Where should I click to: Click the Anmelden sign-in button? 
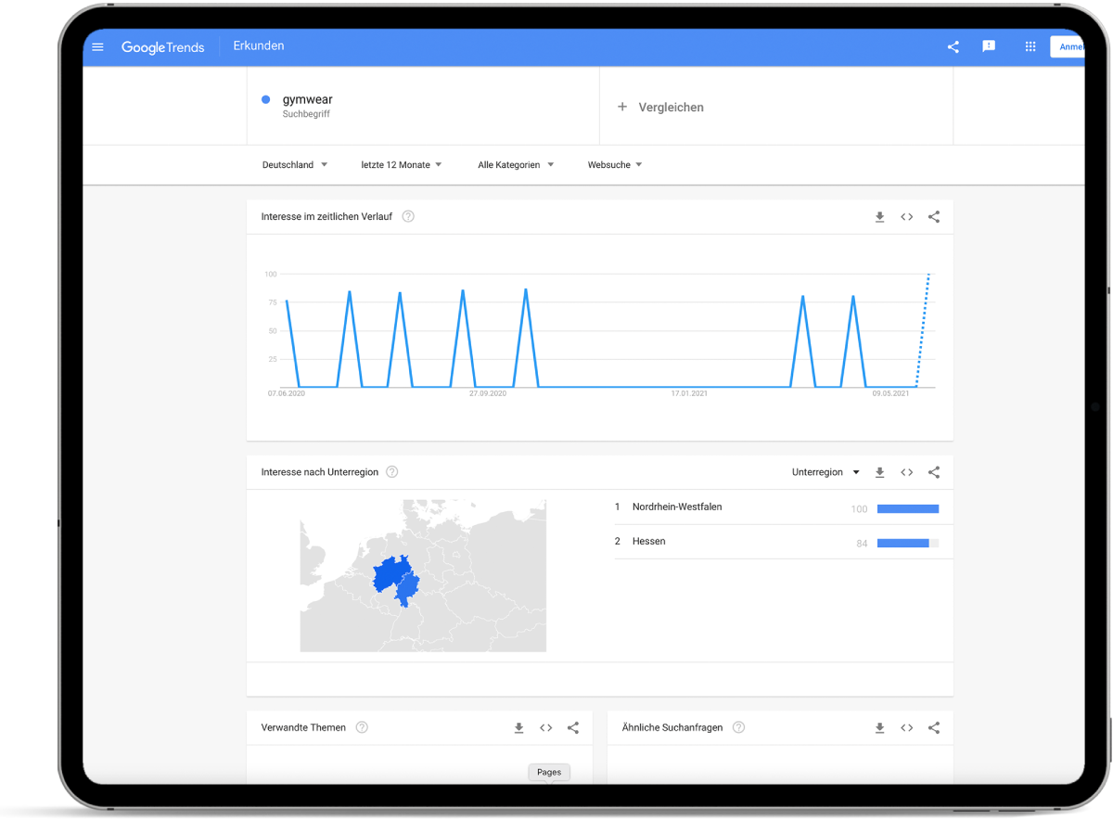point(1068,46)
